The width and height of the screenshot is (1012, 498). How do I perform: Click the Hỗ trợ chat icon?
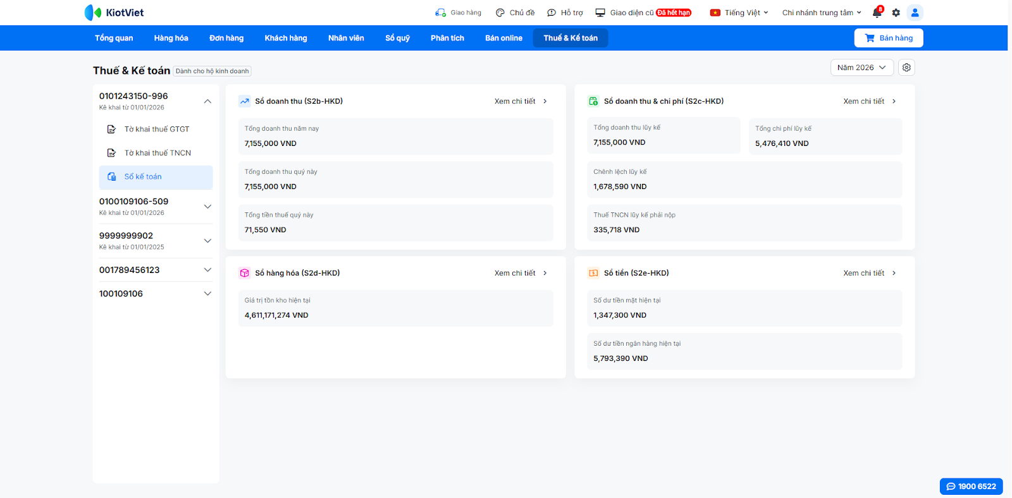552,13
